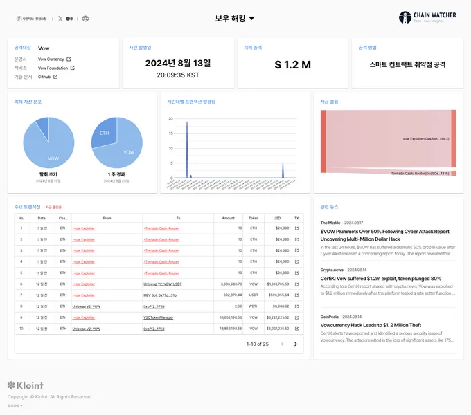
Task: Click Tornado.Cash: Router recipient in row 5
Action: tap(161, 273)
